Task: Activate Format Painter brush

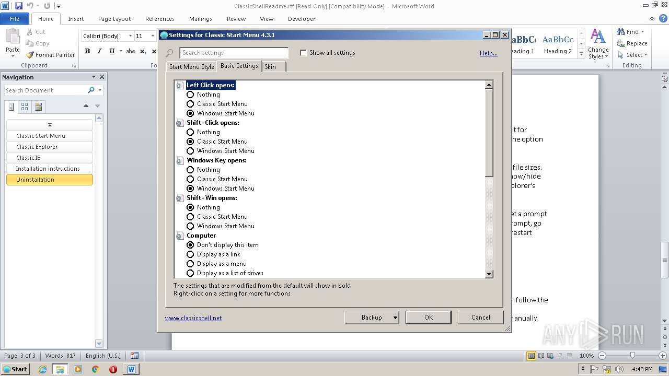Action: (x=30, y=55)
